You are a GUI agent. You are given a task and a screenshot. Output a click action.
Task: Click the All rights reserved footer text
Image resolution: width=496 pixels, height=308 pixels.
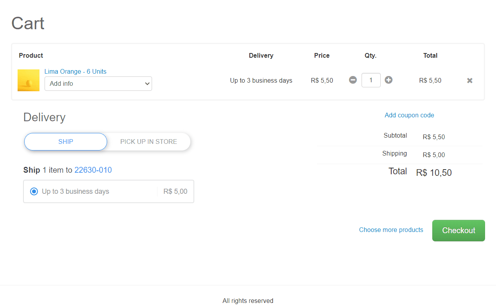pos(248,301)
